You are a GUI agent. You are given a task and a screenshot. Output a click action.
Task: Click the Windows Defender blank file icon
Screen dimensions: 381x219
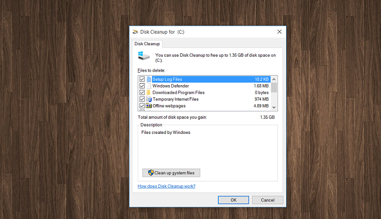click(x=149, y=86)
